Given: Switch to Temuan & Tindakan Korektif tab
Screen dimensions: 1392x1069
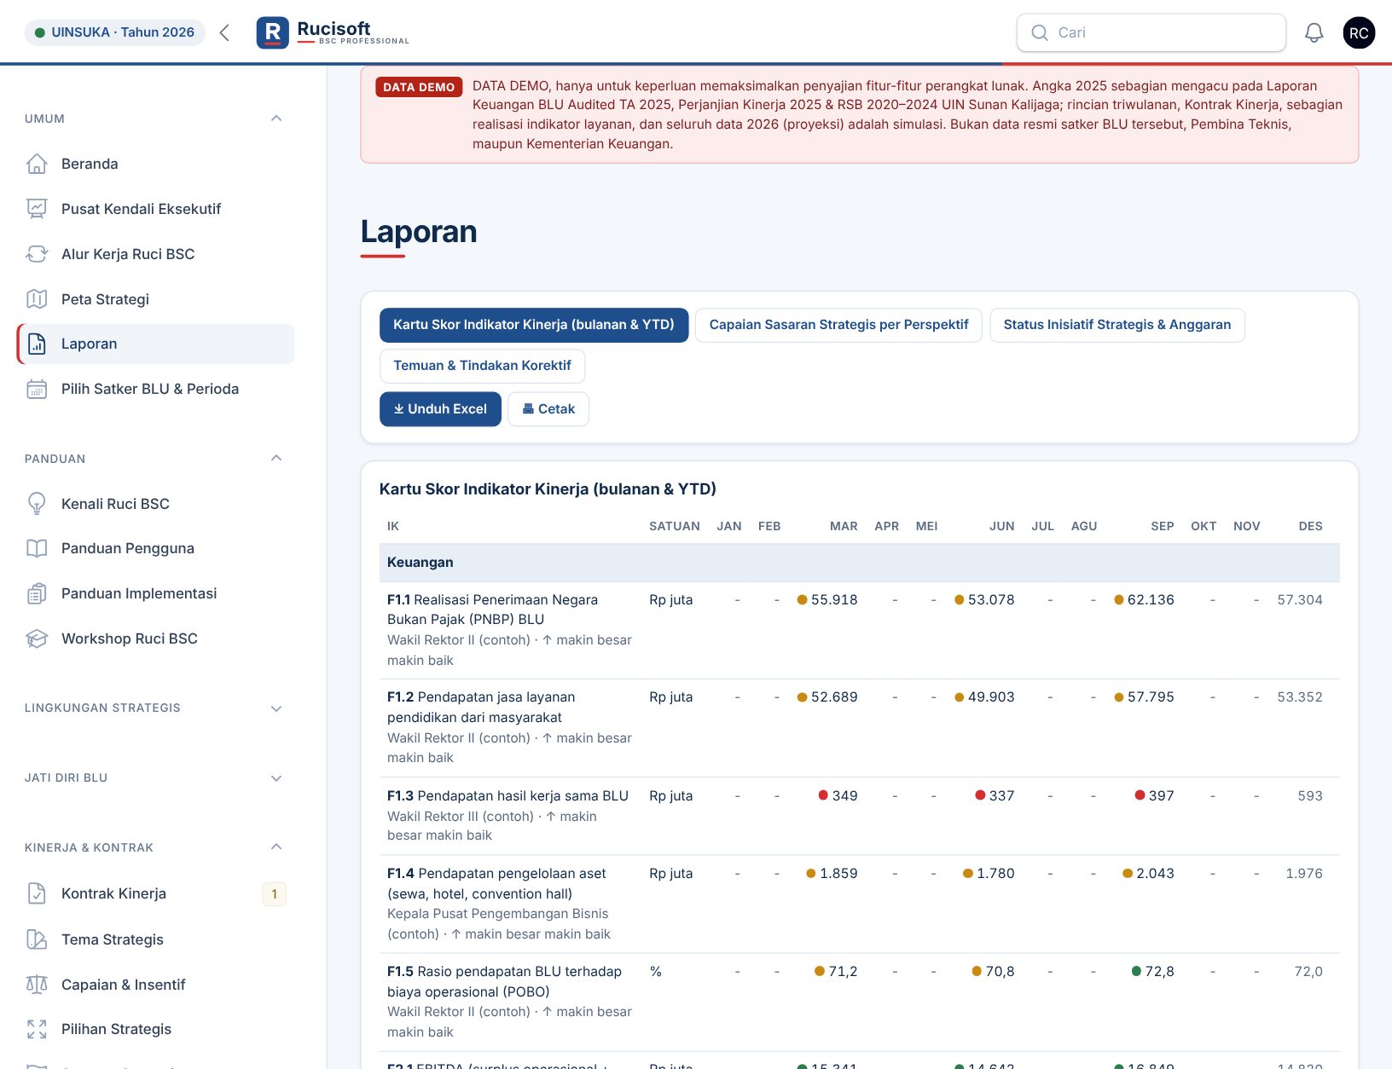Looking at the screenshot, I should pos(482,366).
